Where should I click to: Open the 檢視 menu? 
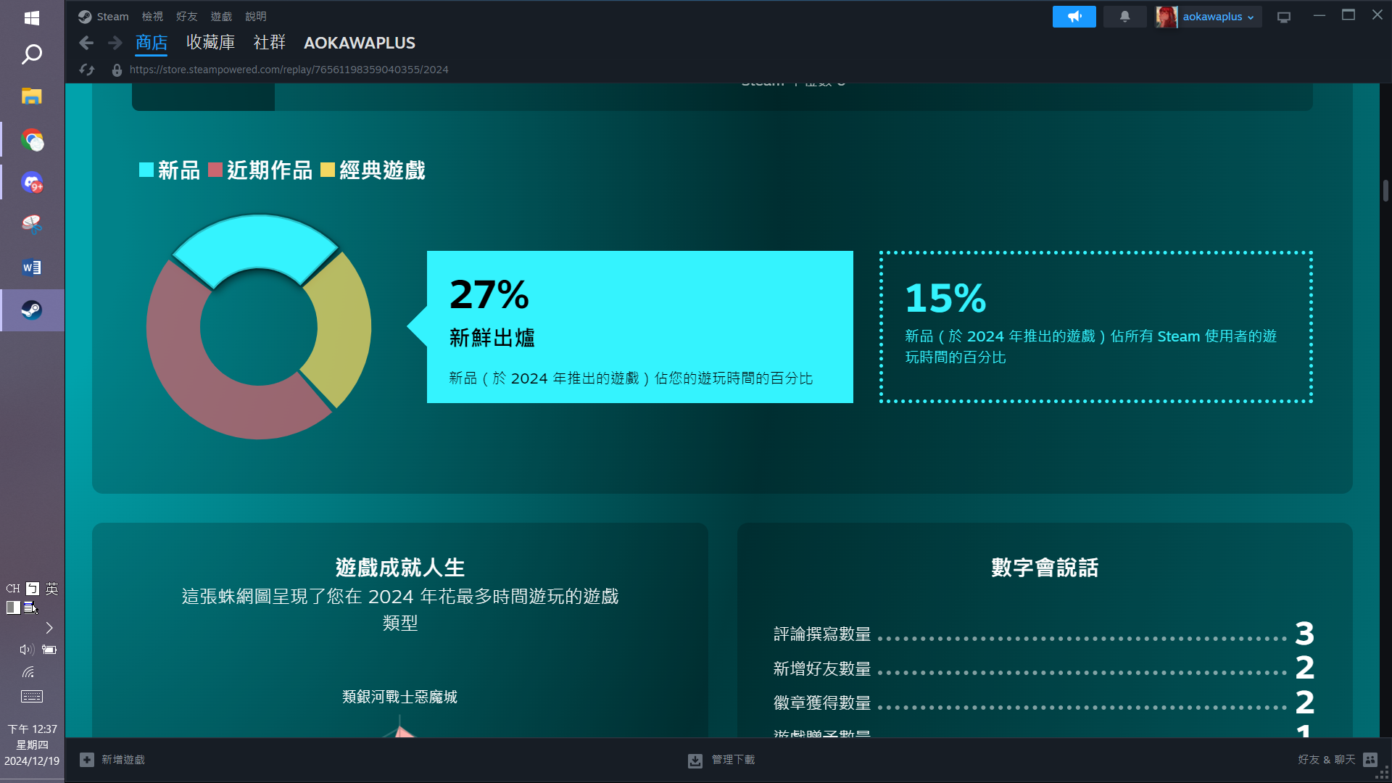pos(152,17)
